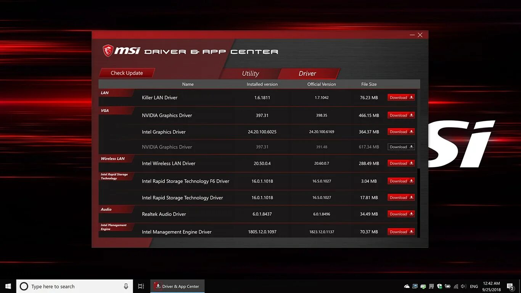
Task: Open the Windows Start menu
Action: 8,286
